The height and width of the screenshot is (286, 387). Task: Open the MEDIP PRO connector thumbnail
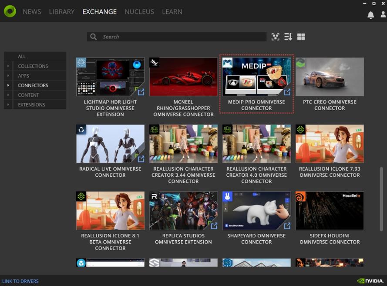256,77
